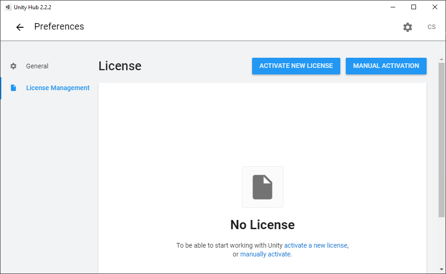Image resolution: width=446 pixels, height=274 pixels.
Task: Maximize the Unity Hub window
Action: 414,7
